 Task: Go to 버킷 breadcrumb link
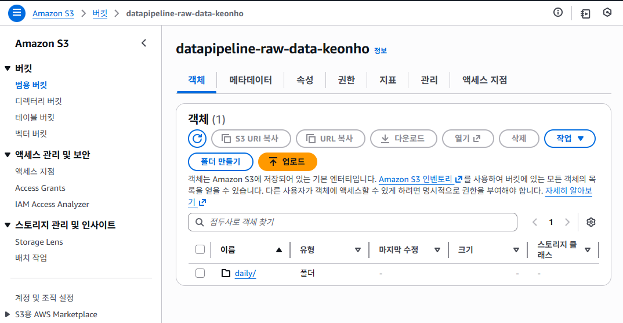[100, 13]
